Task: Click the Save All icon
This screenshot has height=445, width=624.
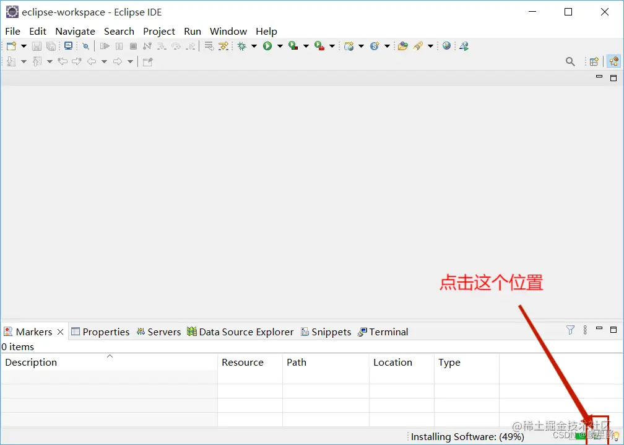Action: point(51,46)
